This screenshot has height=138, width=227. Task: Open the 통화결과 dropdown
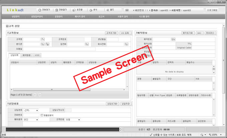tap(36, 120)
